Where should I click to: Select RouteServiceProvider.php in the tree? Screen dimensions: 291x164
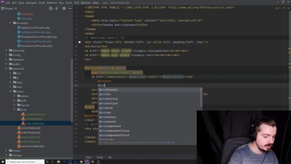[36, 46]
